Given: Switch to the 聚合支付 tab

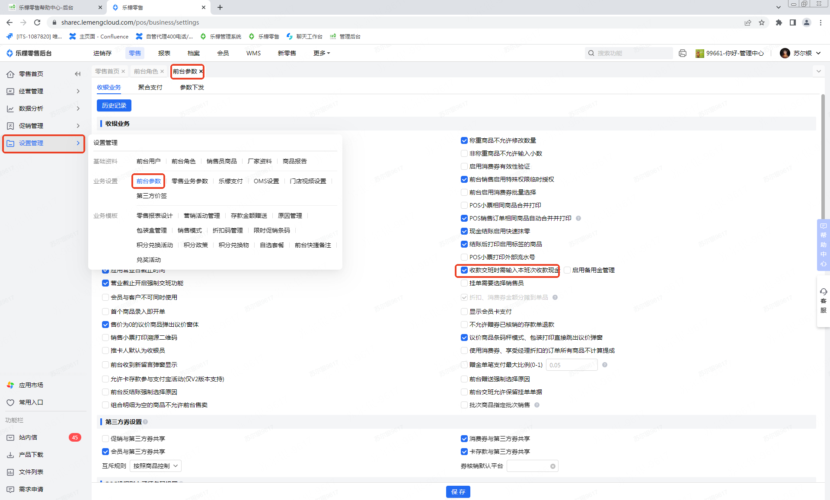Looking at the screenshot, I should tap(150, 87).
